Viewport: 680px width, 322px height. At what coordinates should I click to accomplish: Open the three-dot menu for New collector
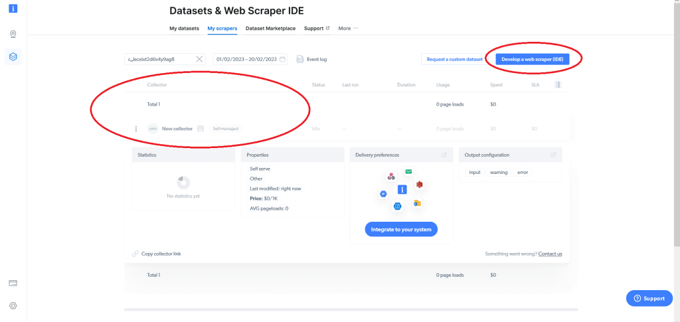click(135, 129)
